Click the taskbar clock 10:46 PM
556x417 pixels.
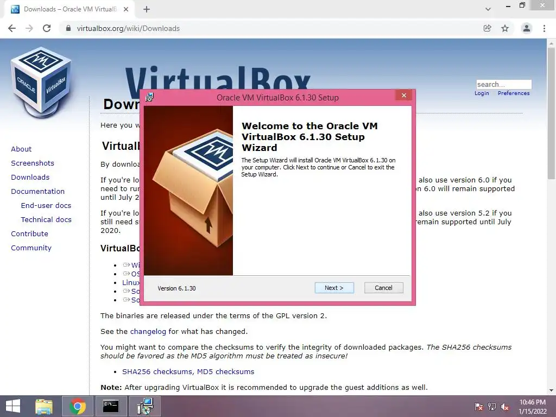(x=533, y=407)
